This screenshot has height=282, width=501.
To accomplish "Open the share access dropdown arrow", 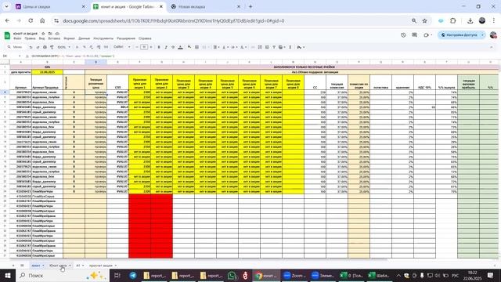I will [x=482, y=34].
